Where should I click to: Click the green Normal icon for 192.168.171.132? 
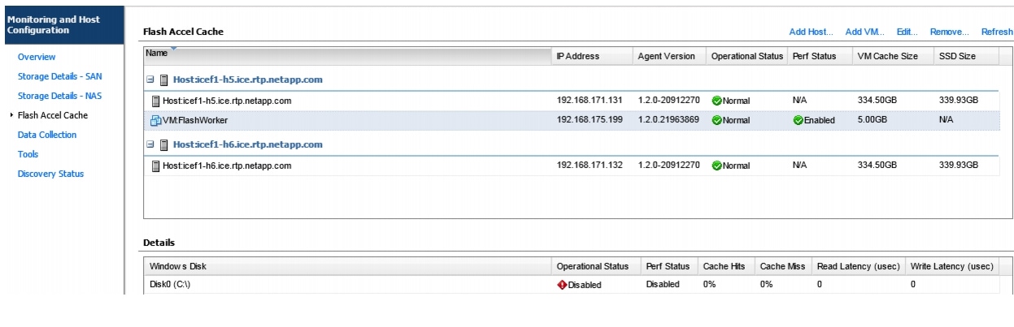(716, 166)
